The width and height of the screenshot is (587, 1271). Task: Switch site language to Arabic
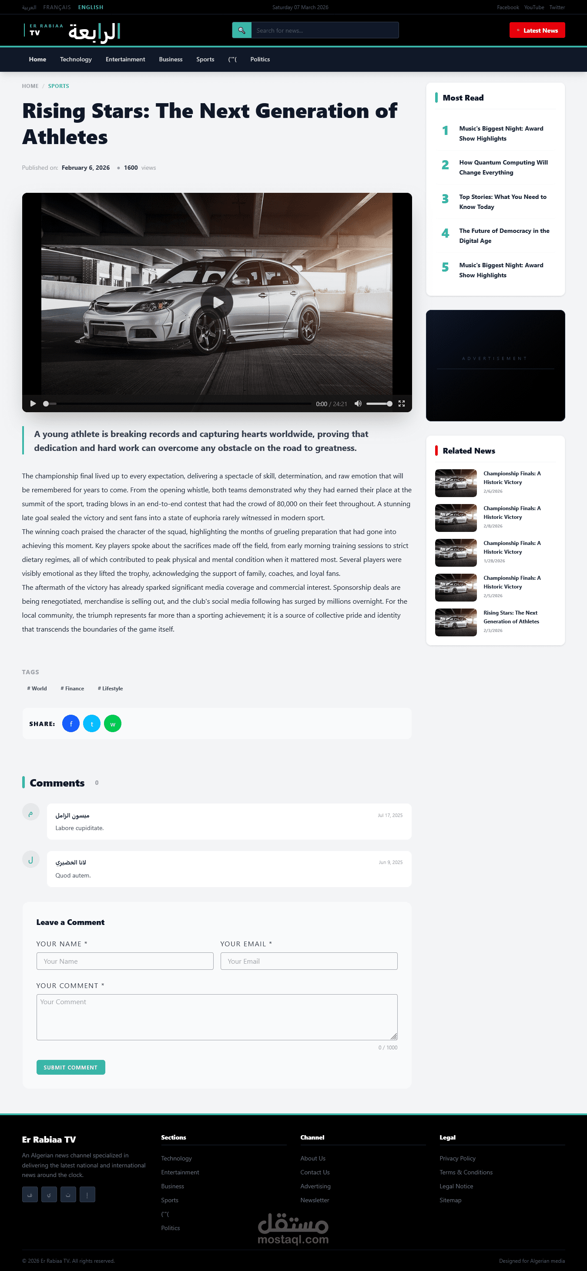point(29,7)
